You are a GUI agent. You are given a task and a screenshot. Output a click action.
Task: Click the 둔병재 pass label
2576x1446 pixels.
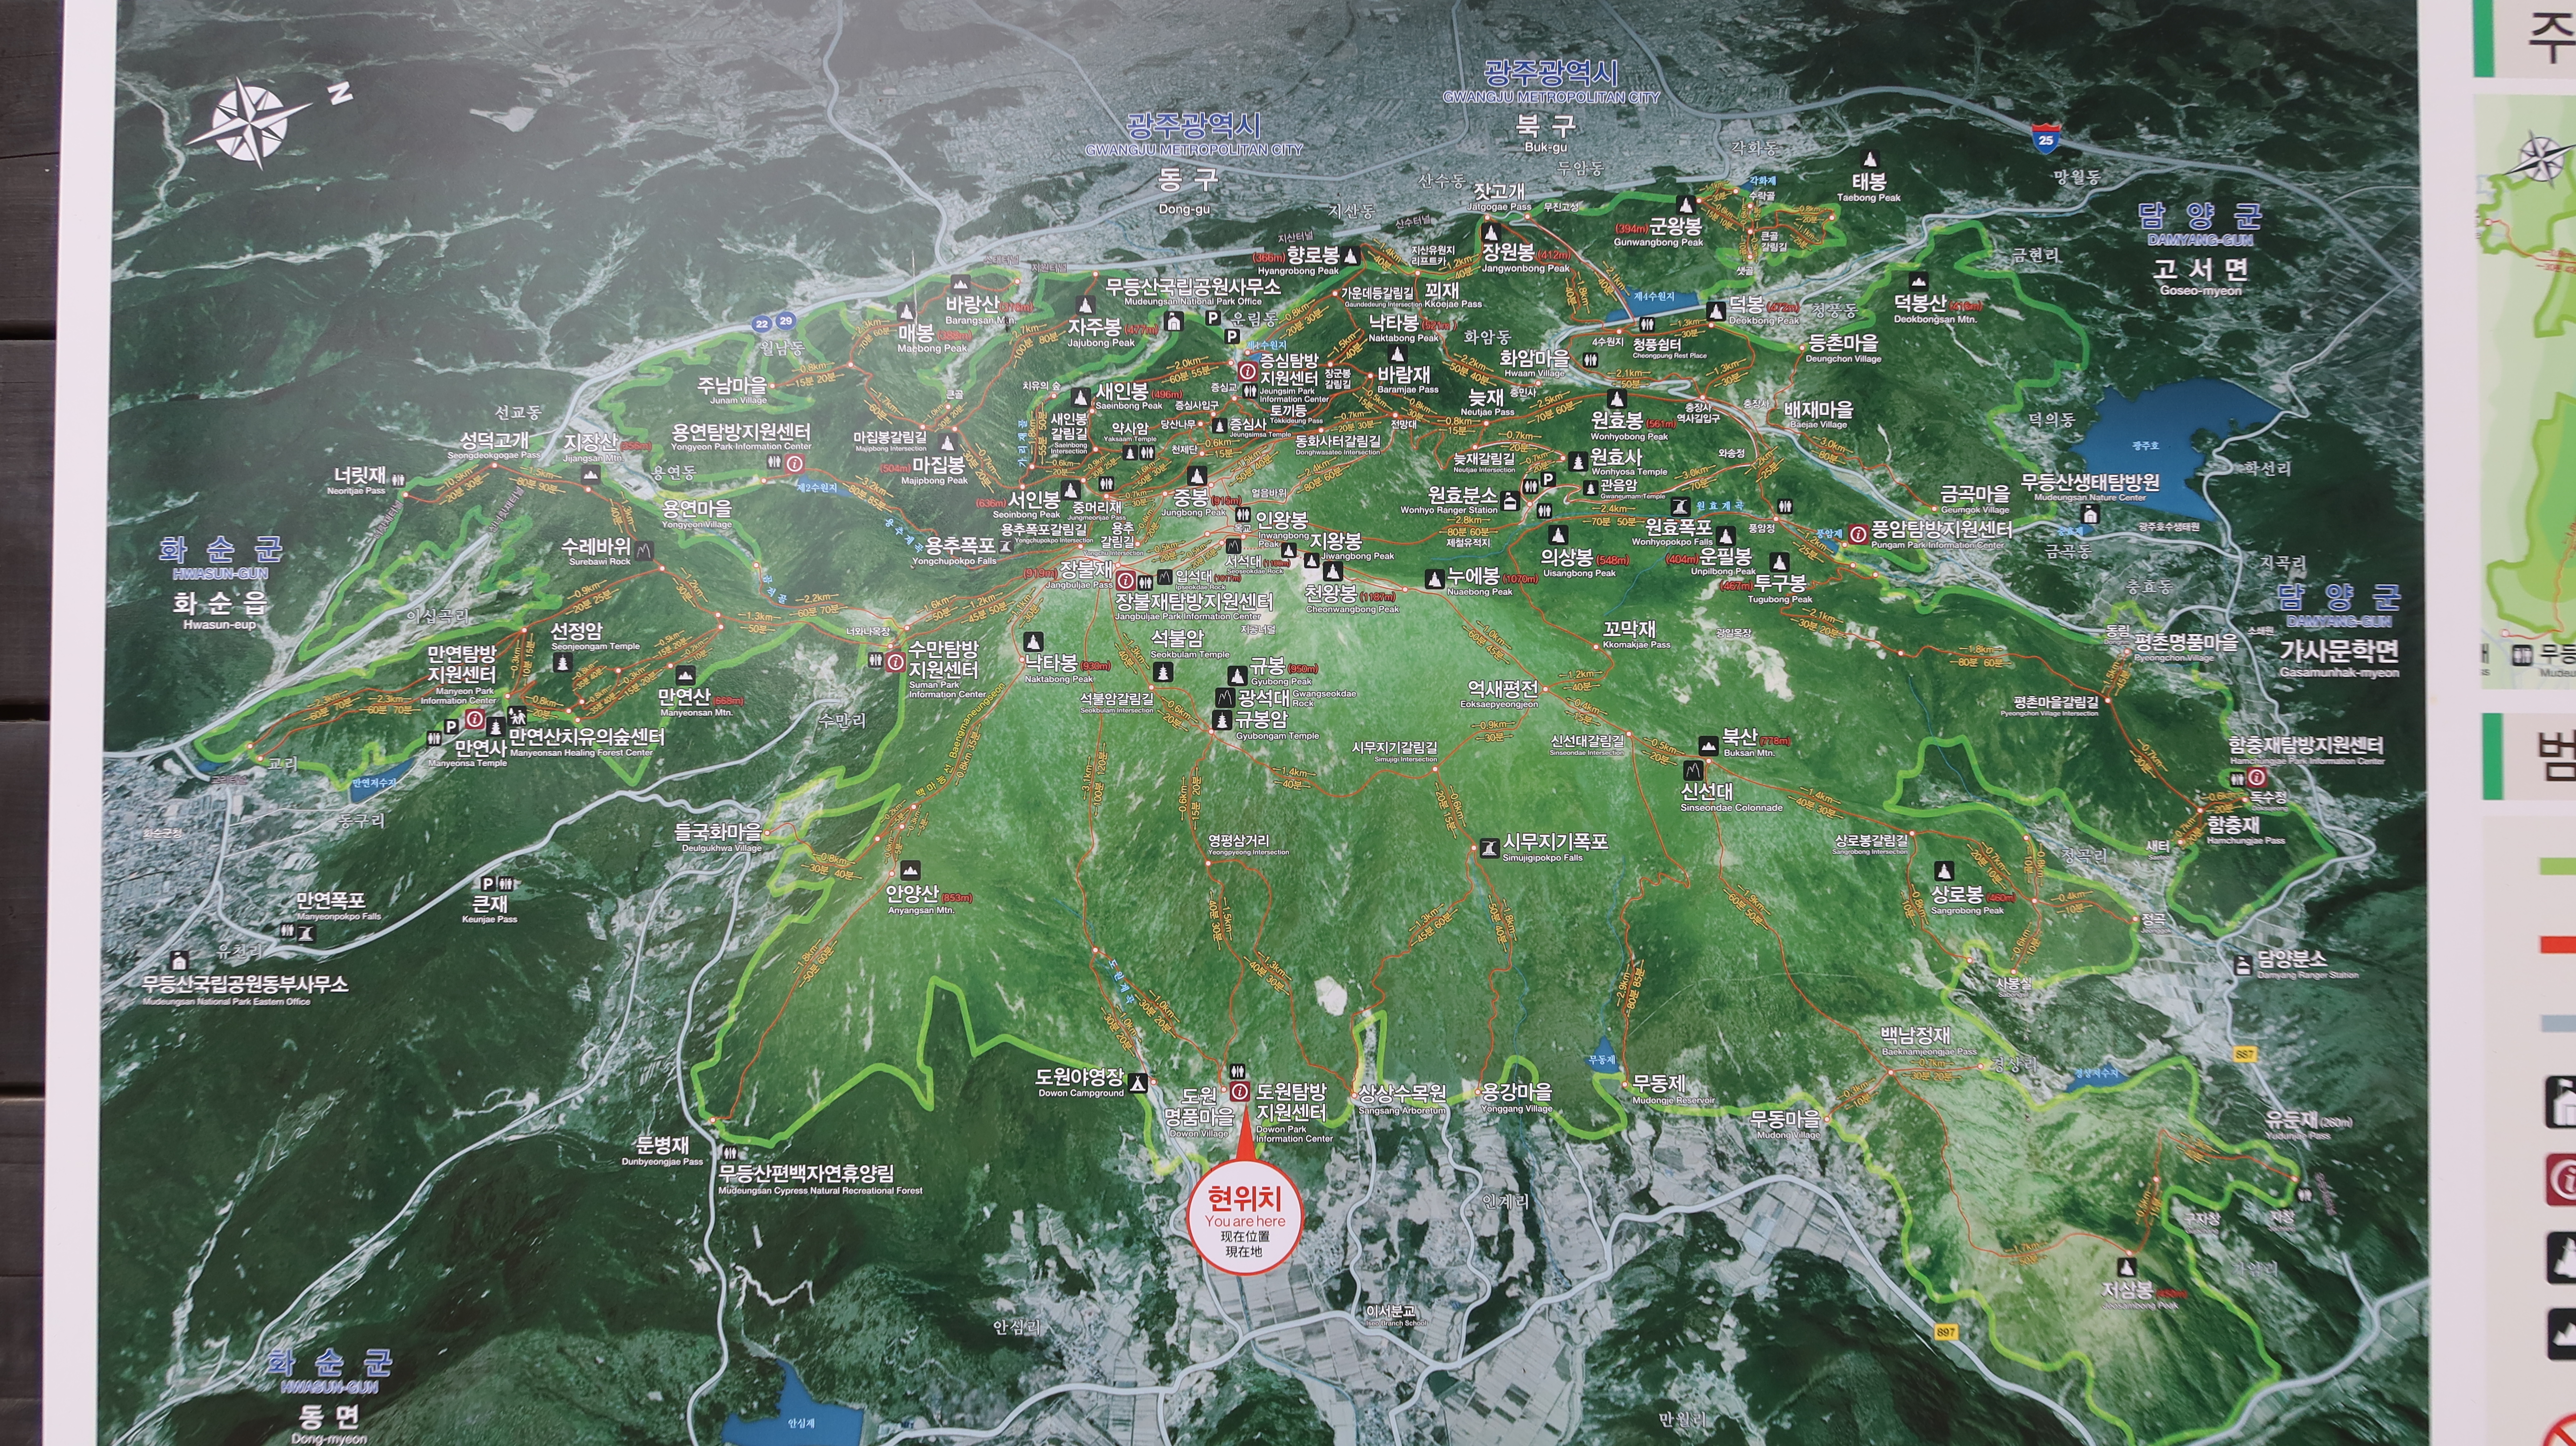pyautogui.click(x=662, y=1151)
